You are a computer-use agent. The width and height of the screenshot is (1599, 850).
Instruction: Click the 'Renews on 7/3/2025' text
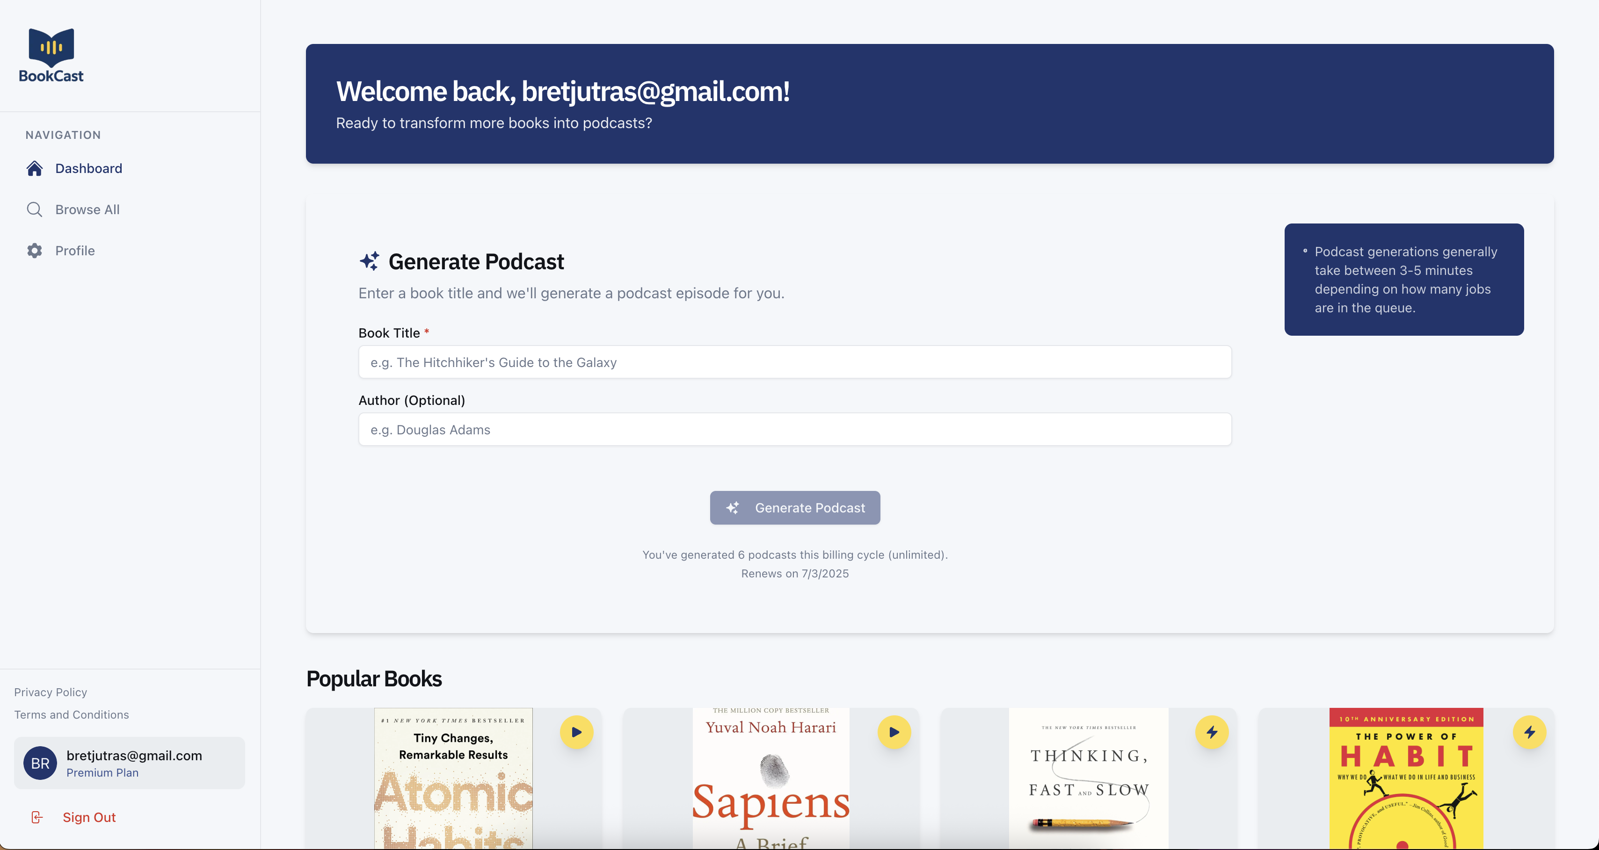(x=794, y=573)
